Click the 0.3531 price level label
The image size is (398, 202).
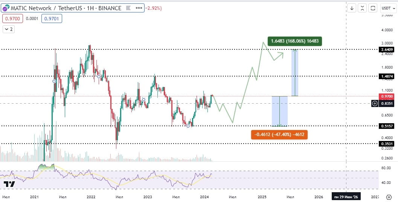(387, 144)
